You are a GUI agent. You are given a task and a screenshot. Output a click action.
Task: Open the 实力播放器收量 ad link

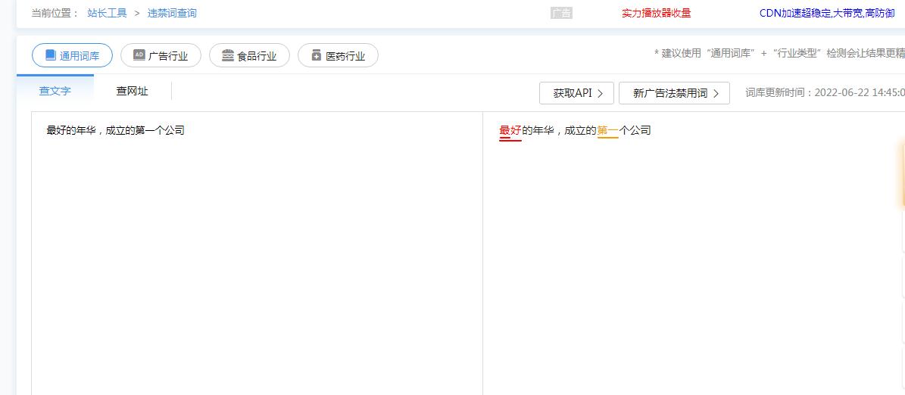tap(657, 14)
